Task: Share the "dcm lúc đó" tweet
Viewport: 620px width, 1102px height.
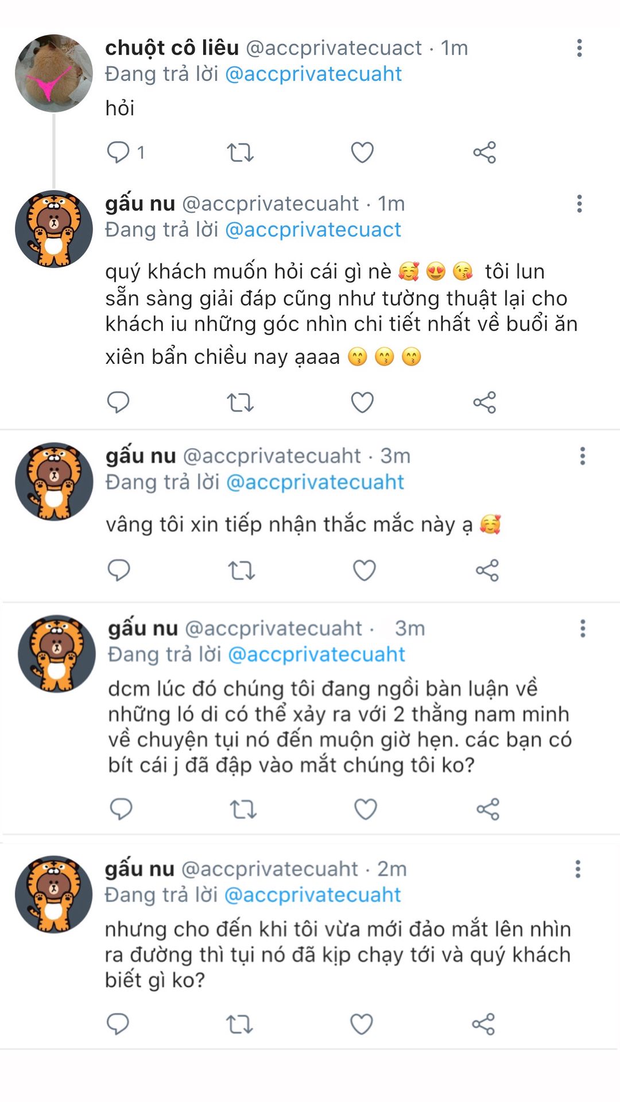Action: click(x=488, y=809)
